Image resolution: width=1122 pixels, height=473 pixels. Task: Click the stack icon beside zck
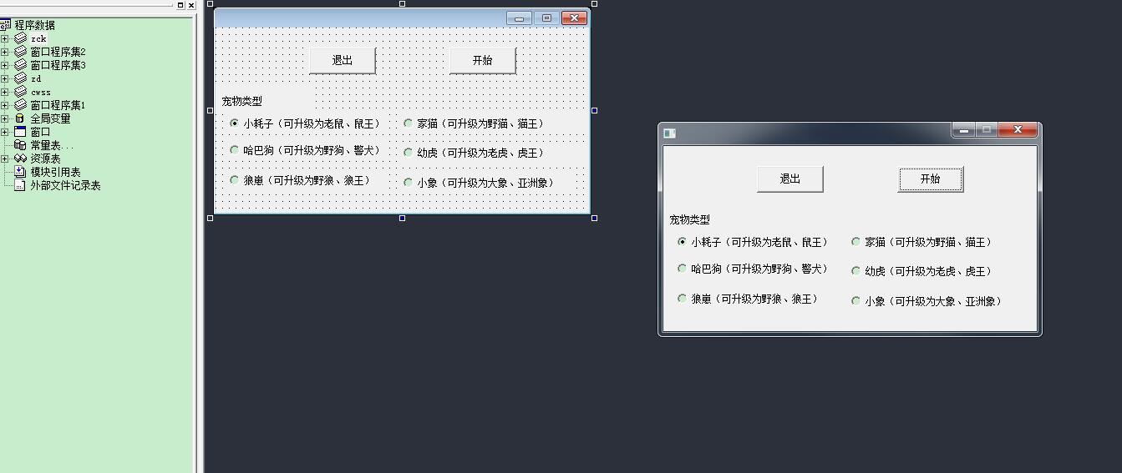21,38
